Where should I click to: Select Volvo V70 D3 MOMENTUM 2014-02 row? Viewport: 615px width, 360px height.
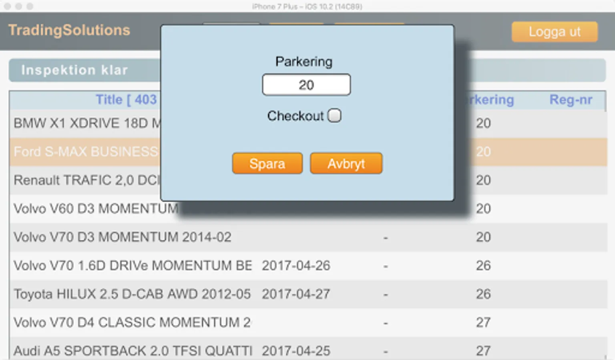tap(308, 237)
